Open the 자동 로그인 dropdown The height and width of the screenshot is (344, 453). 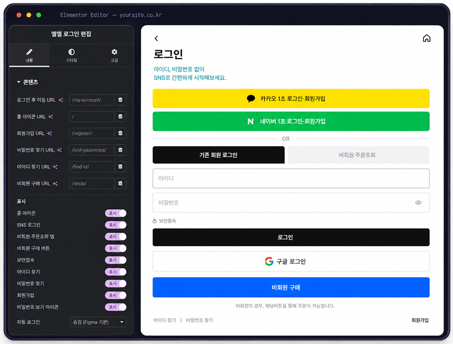[x=98, y=322]
